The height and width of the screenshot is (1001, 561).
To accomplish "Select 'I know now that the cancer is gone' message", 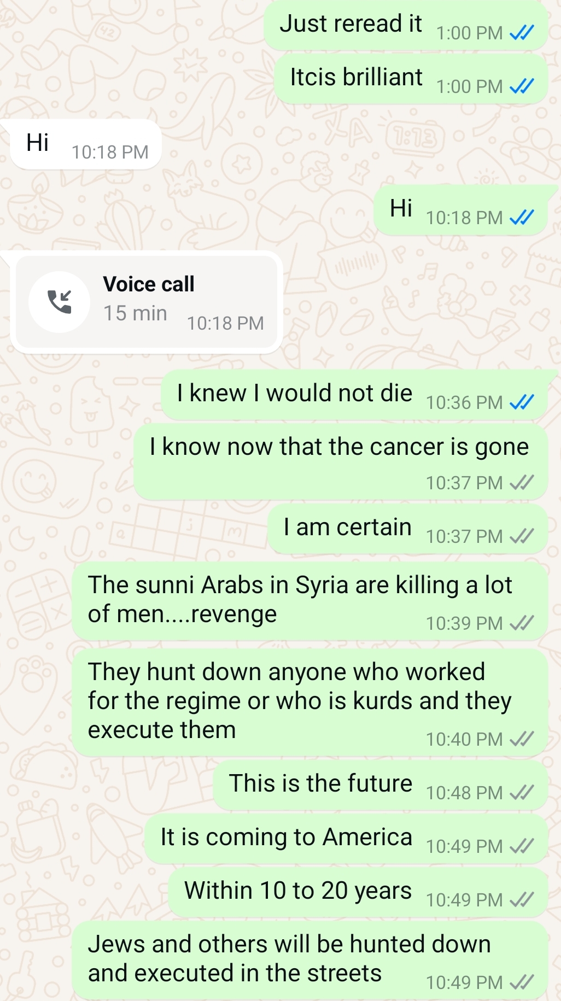I will (x=341, y=461).
